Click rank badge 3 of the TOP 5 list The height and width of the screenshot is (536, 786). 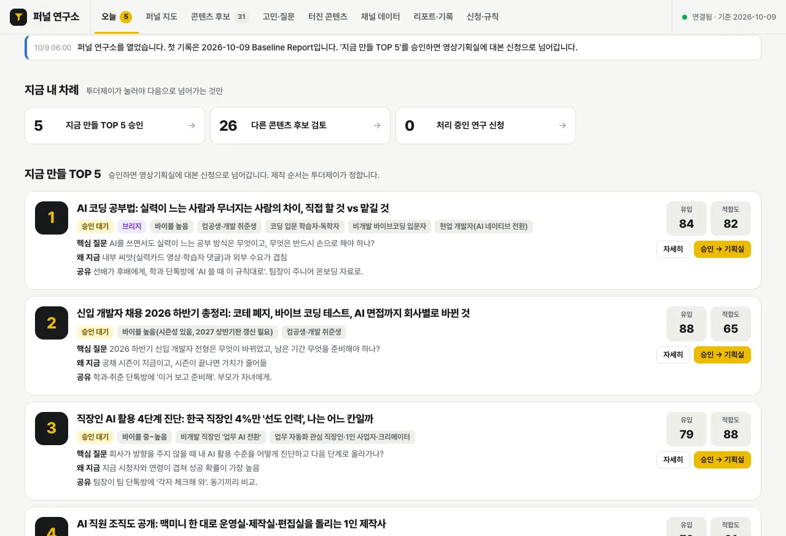pyautogui.click(x=52, y=429)
